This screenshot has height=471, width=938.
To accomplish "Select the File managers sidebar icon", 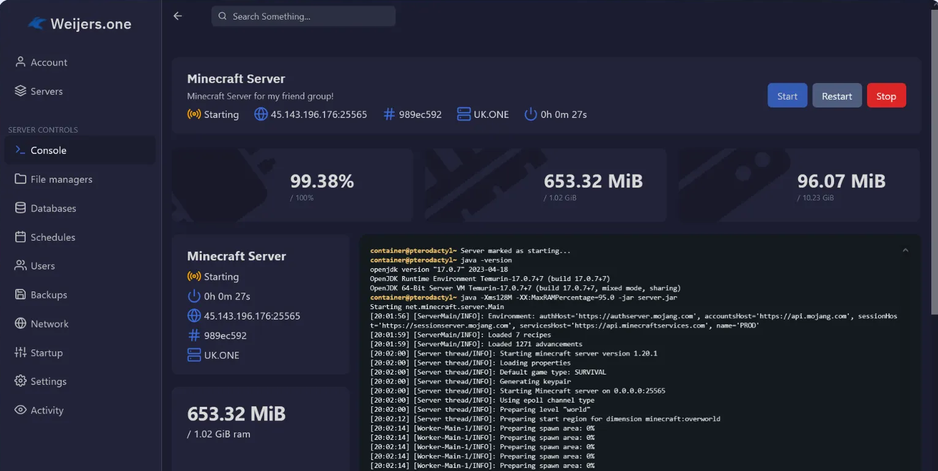I will 20,179.
